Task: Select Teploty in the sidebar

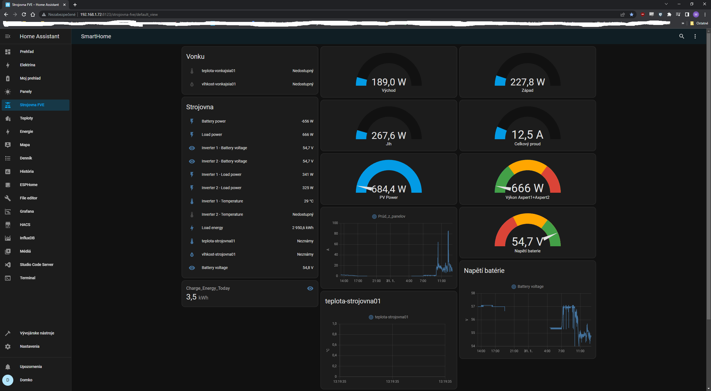Action: pyautogui.click(x=36, y=118)
